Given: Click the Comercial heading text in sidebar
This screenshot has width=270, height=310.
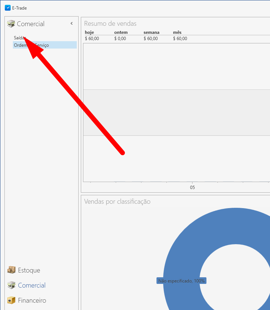Looking at the screenshot, I should tap(30, 24).
